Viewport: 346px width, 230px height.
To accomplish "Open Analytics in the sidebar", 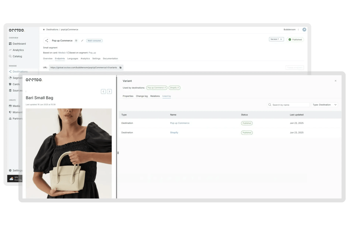I will (18, 50).
